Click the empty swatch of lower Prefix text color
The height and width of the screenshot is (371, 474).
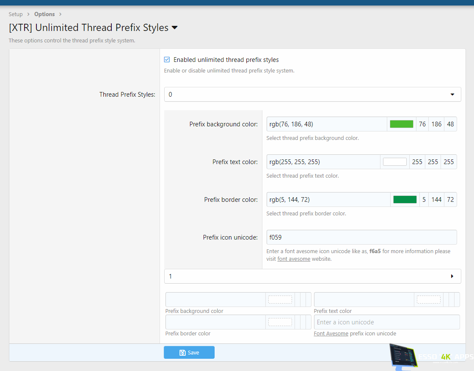coord(428,300)
